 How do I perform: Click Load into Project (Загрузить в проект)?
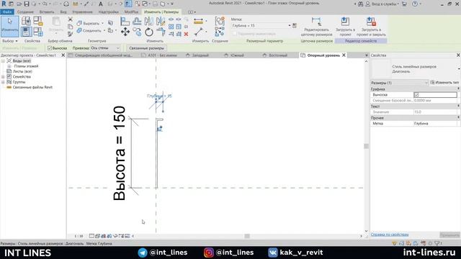[345, 27]
